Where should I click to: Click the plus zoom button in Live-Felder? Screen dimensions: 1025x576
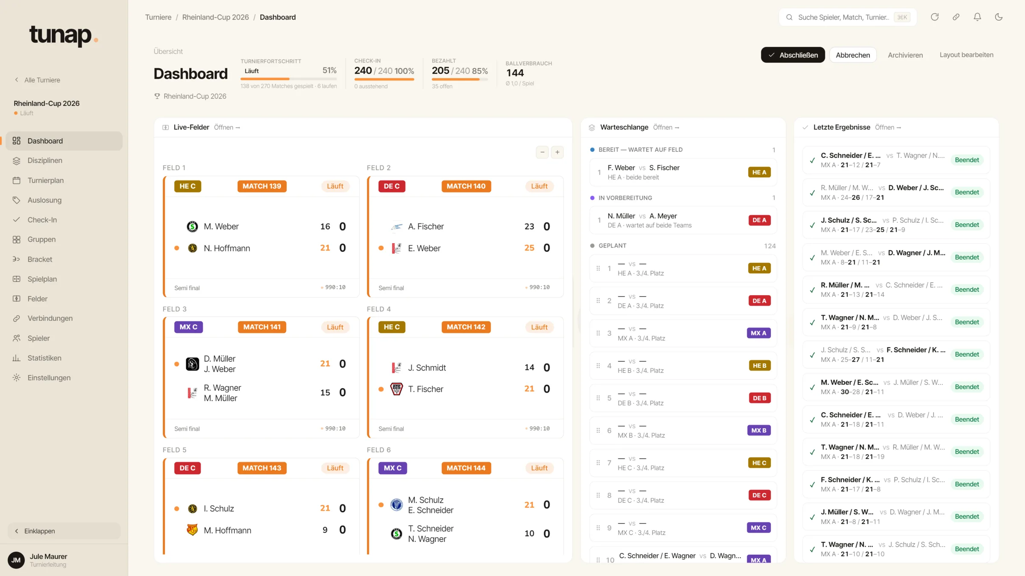(x=557, y=152)
